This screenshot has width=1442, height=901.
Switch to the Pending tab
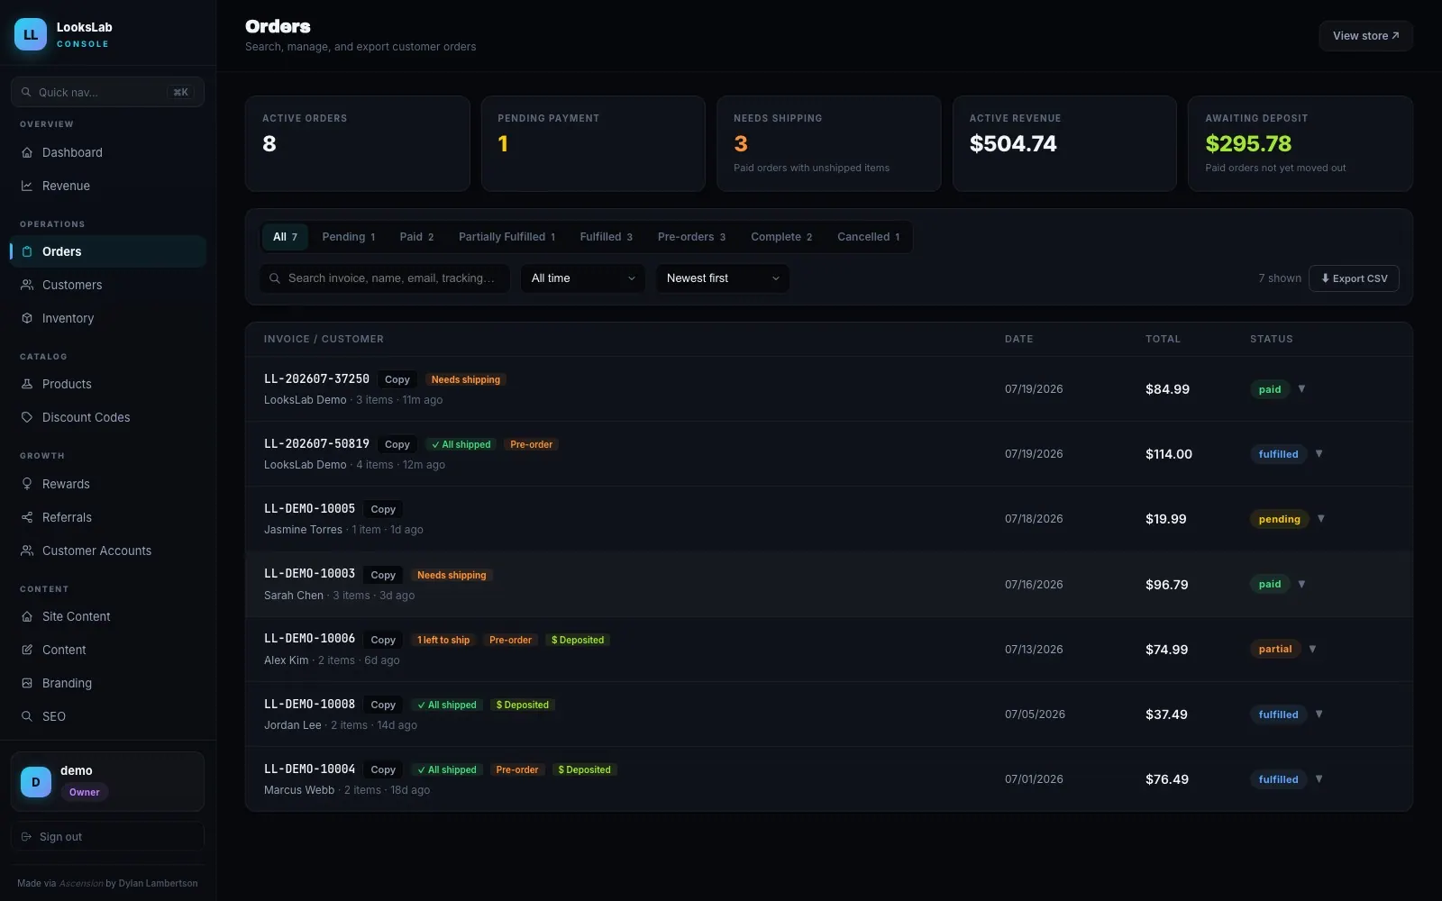(x=348, y=237)
